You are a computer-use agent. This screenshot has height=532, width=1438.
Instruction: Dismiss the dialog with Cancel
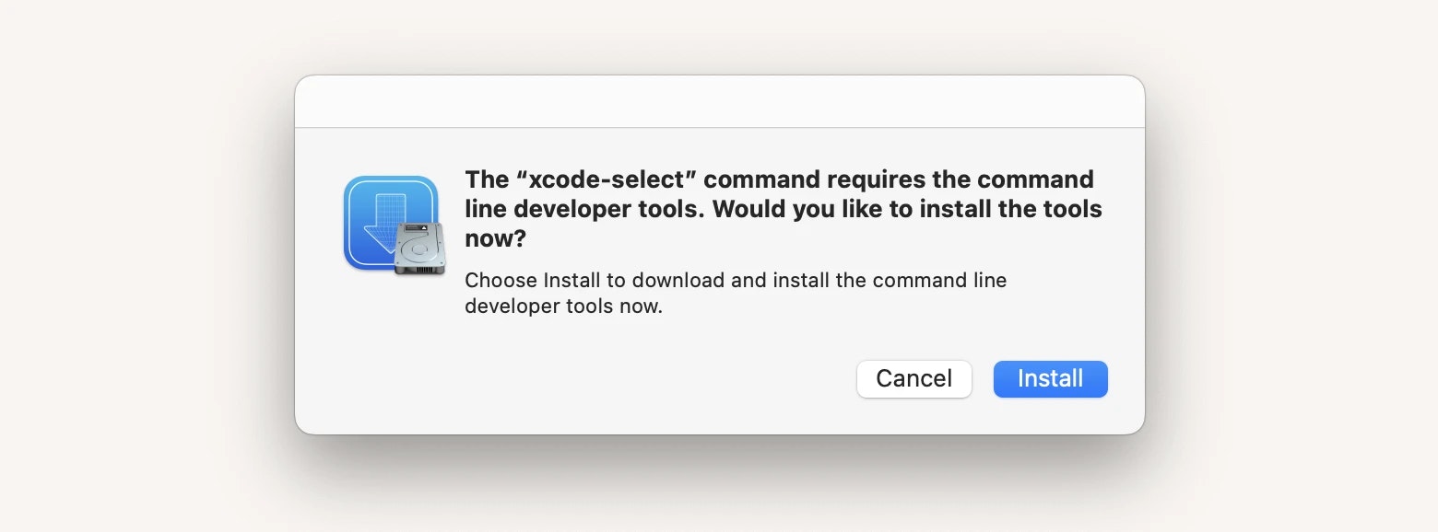click(x=913, y=378)
